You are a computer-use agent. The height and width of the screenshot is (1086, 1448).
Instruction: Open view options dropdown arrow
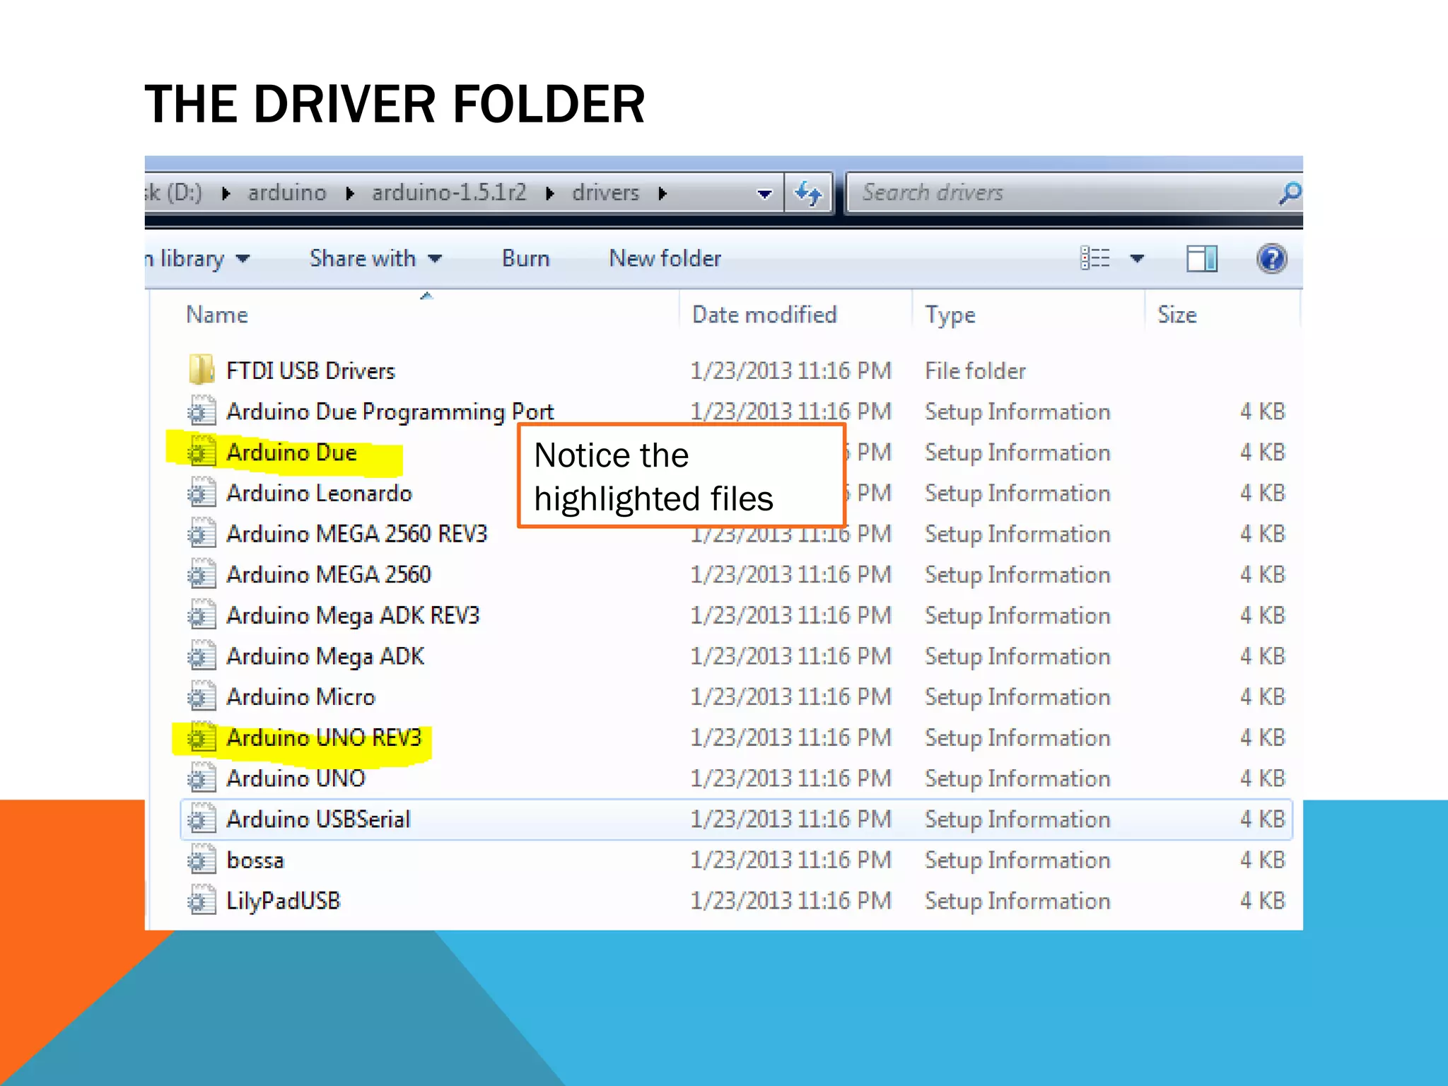(1137, 259)
